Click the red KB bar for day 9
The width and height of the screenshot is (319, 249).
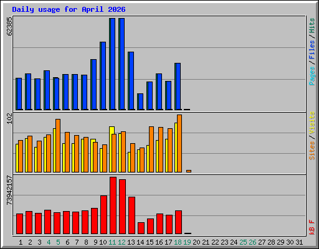(95, 221)
